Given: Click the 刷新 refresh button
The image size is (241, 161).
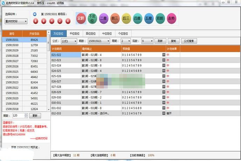Looking at the screenshot, I should pyautogui.click(x=160, y=41).
